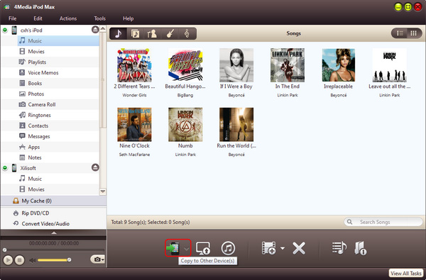Click Copy to Other Device(s) phone icon
Screen dimensions: 426x280
pos(173,248)
